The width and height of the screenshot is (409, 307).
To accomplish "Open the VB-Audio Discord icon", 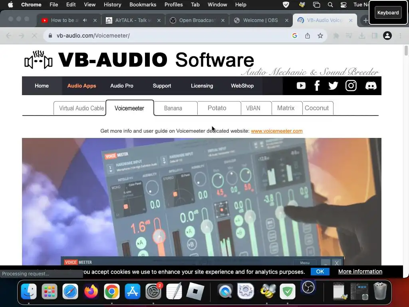I will (x=371, y=86).
